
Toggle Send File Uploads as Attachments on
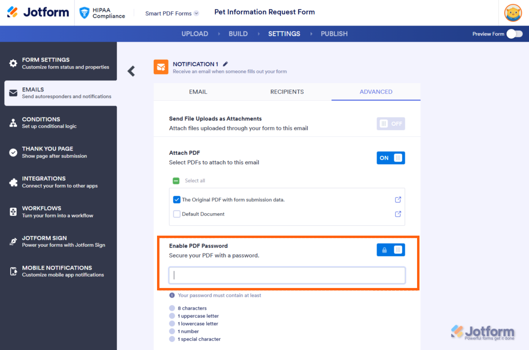pos(391,123)
